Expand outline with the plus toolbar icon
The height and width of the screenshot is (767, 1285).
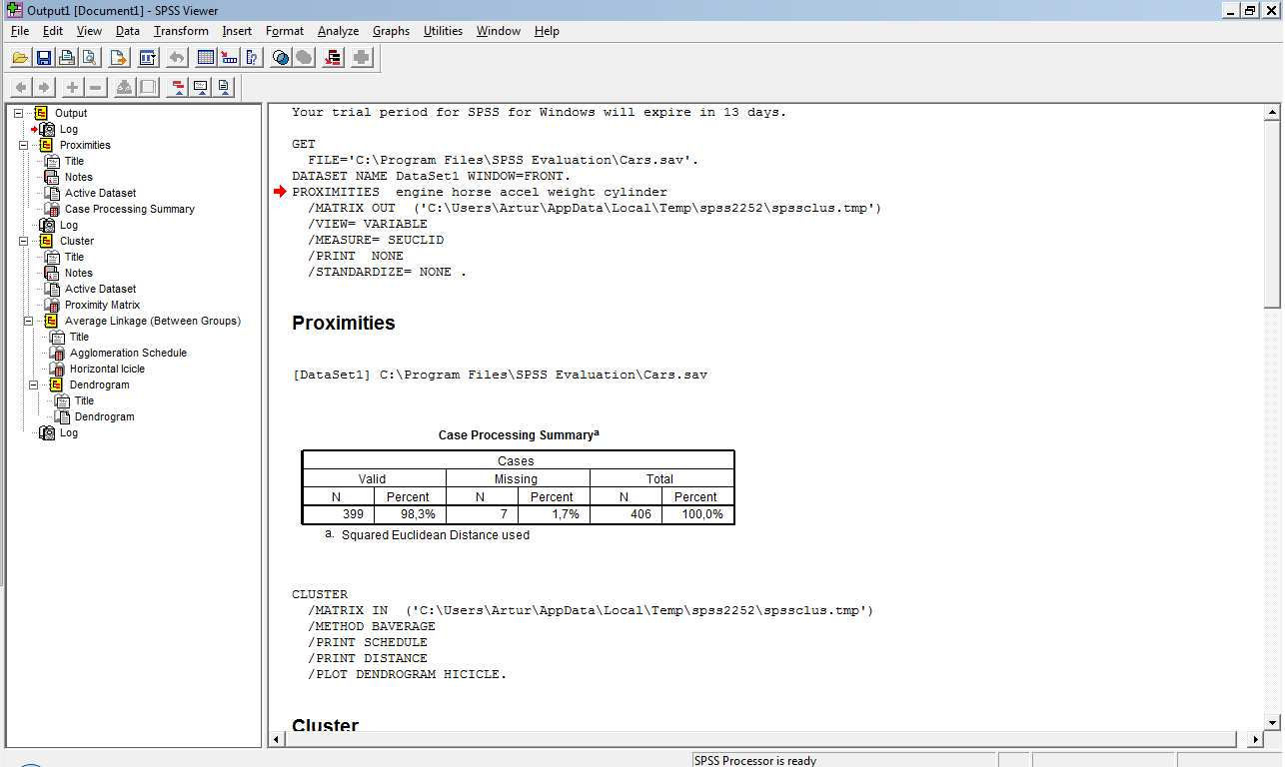pyautogui.click(x=72, y=88)
